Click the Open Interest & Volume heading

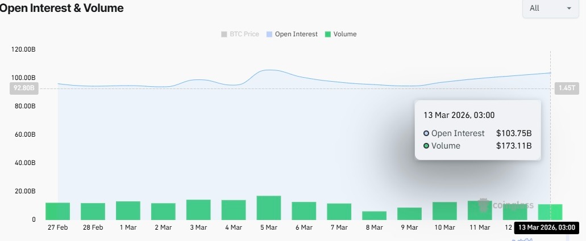pyautogui.click(x=61, y=8)
